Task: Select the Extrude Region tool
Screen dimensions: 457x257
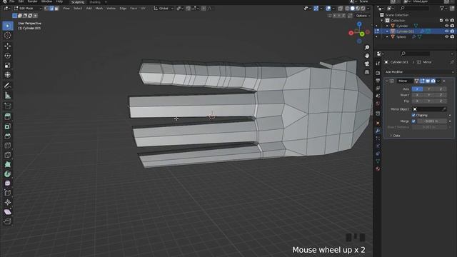Action: coord(8,116)
